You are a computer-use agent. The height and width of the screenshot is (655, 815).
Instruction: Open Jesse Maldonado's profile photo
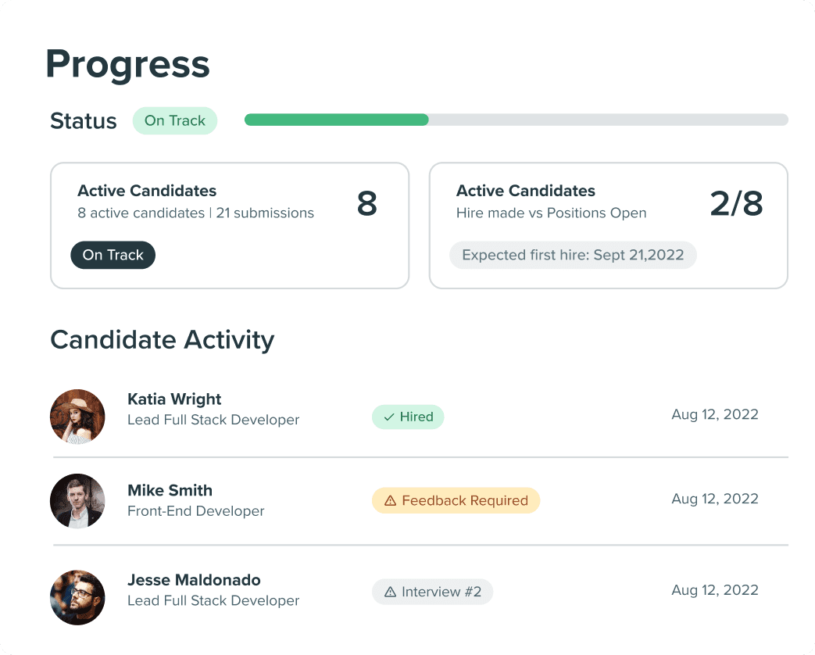77,597
